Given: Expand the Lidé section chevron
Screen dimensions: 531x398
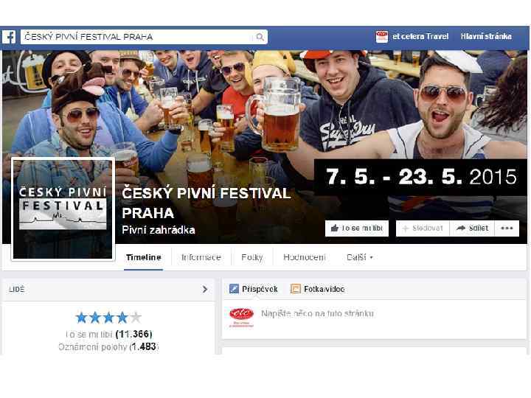Looking at the screenshot, I should [x=204, y=290].
